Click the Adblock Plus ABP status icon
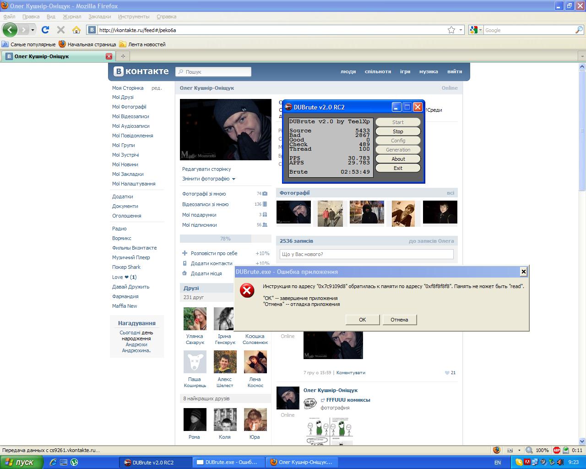 coord(557,450)
